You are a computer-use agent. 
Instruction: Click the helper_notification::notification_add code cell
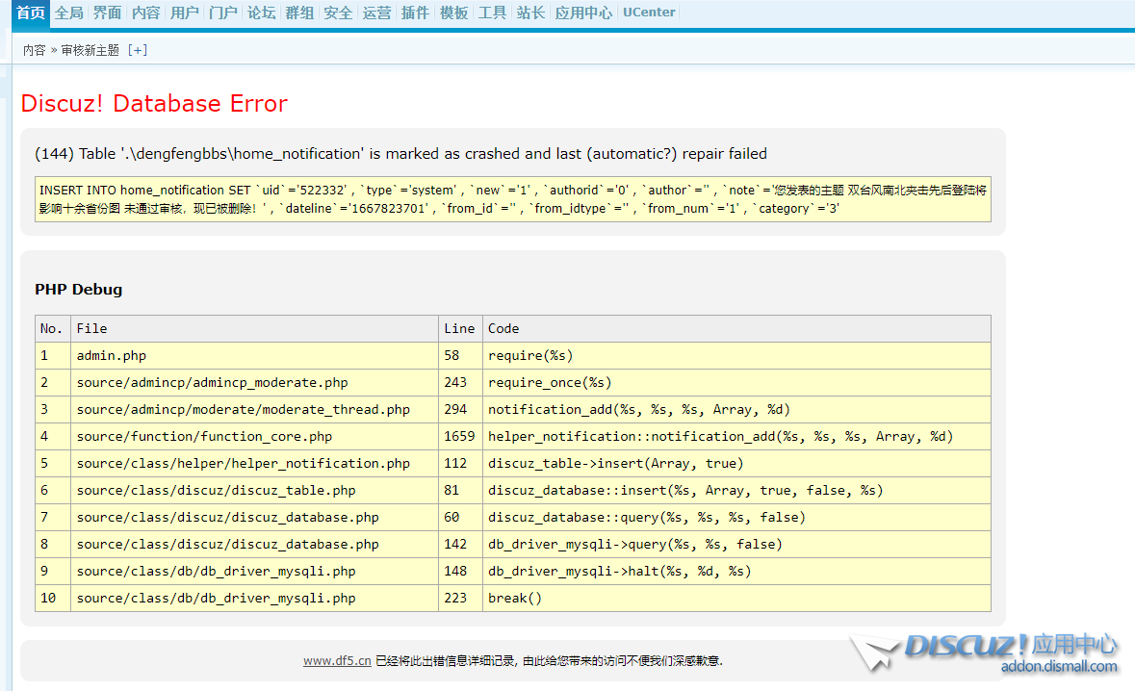click(736, 436)
